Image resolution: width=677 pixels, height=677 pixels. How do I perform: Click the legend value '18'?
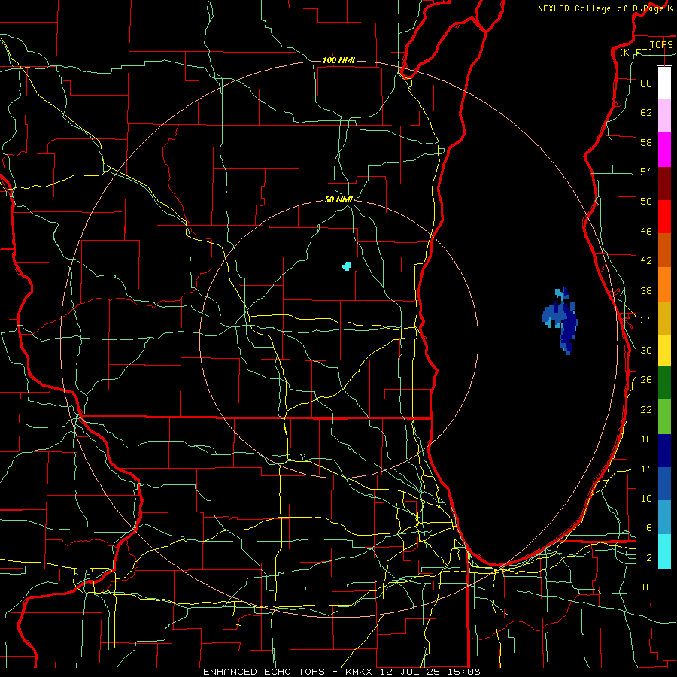point(646,439)
